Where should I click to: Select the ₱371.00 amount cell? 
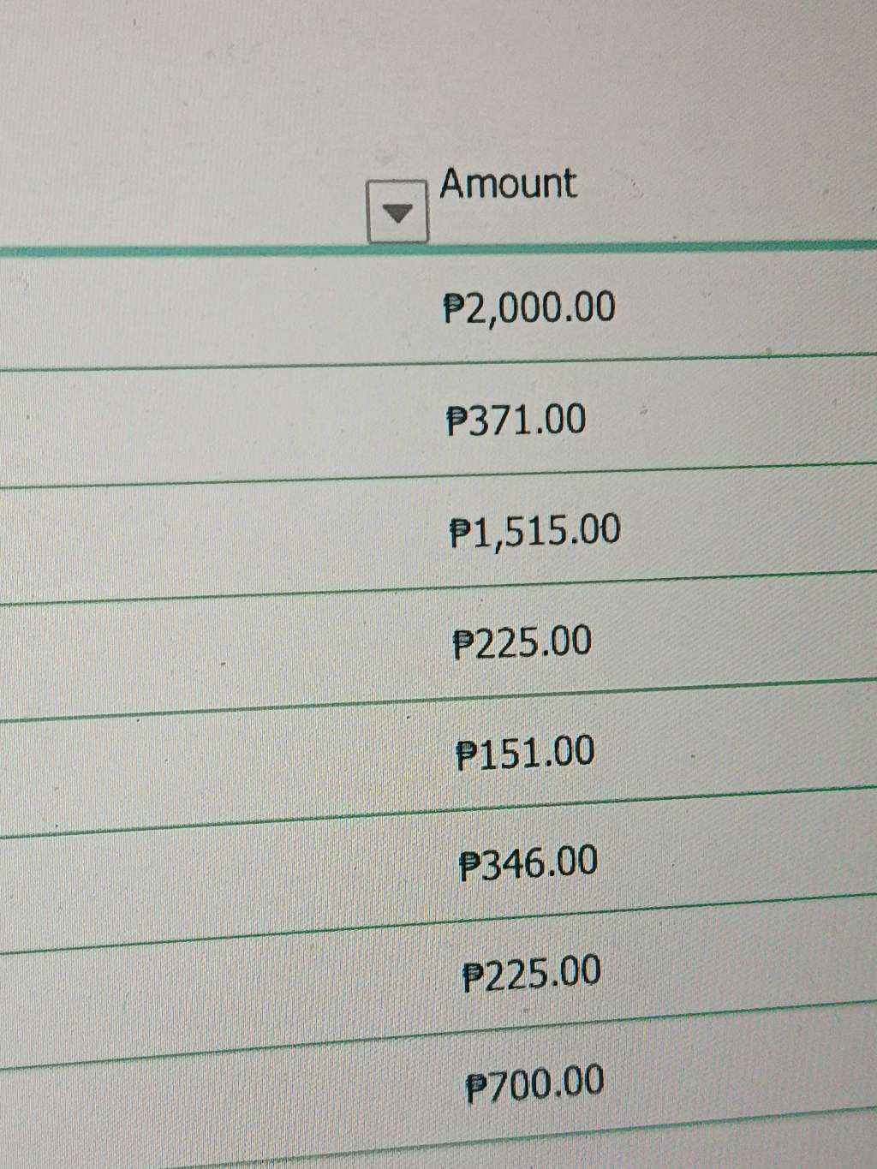click(x=516, y=420)
